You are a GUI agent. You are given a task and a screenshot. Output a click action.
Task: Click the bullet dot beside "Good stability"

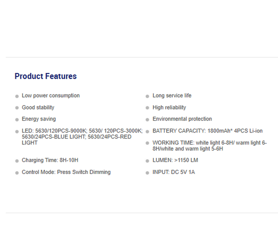point(17,108)
